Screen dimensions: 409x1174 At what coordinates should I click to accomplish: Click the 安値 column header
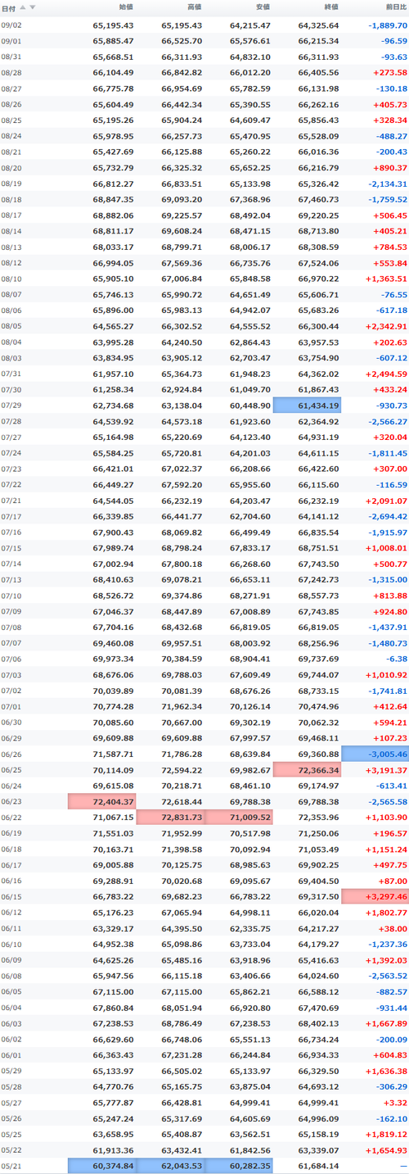pos(262,7)
